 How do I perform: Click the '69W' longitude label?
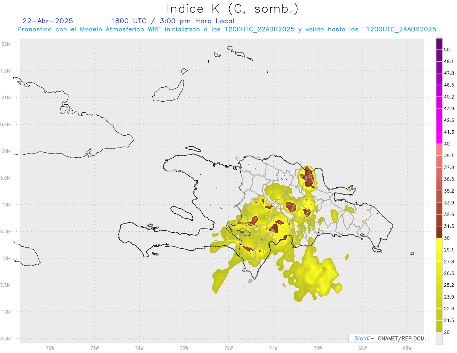pyautogui.click(x=363, y=348)
